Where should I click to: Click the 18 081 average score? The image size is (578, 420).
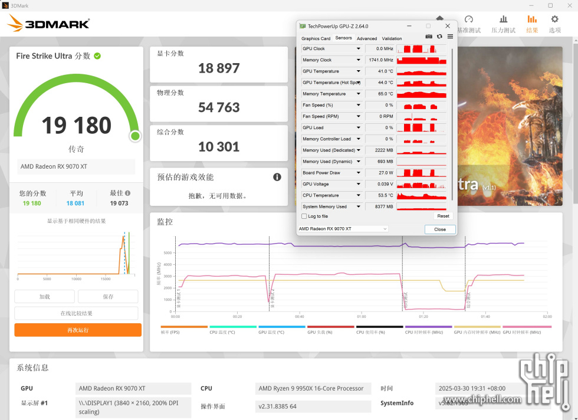[x=75, y=203]
